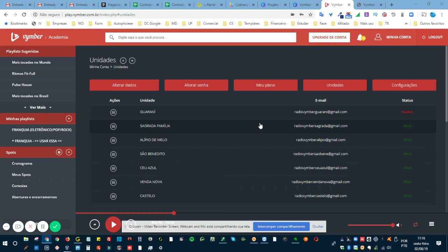Pause the Loom recording
The image size is (448, 252).
point(43,226)
